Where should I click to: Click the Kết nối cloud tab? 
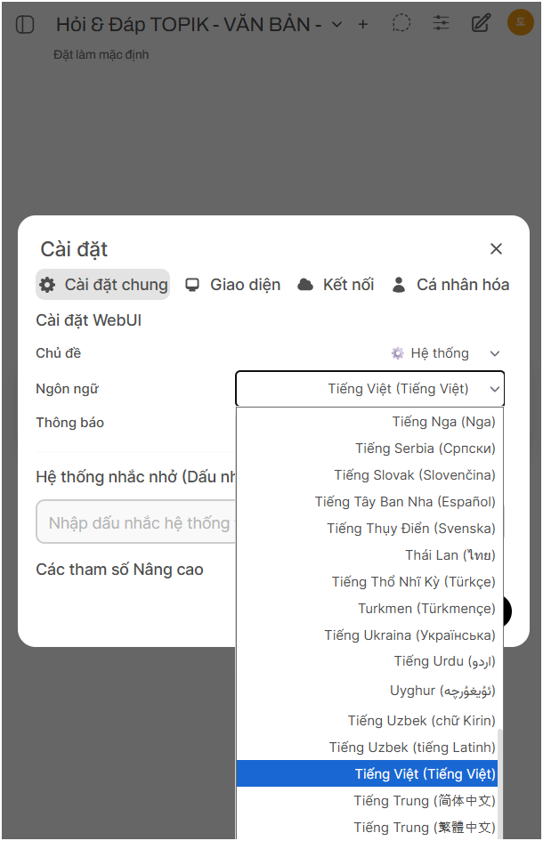pyautogui.click(x=336, y=285)
